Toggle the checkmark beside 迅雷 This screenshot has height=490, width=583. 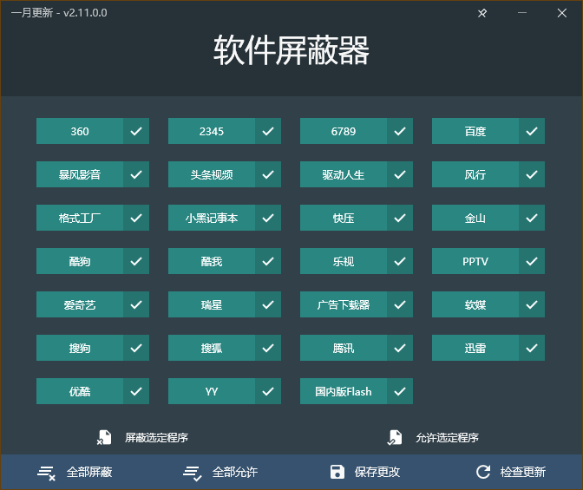(532, 348)
